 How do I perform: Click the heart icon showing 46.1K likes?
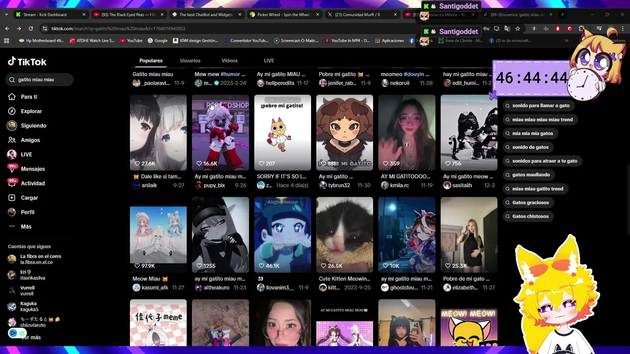261,265
